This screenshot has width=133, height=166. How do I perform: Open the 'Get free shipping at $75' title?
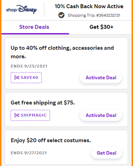[x=43, y=103]
